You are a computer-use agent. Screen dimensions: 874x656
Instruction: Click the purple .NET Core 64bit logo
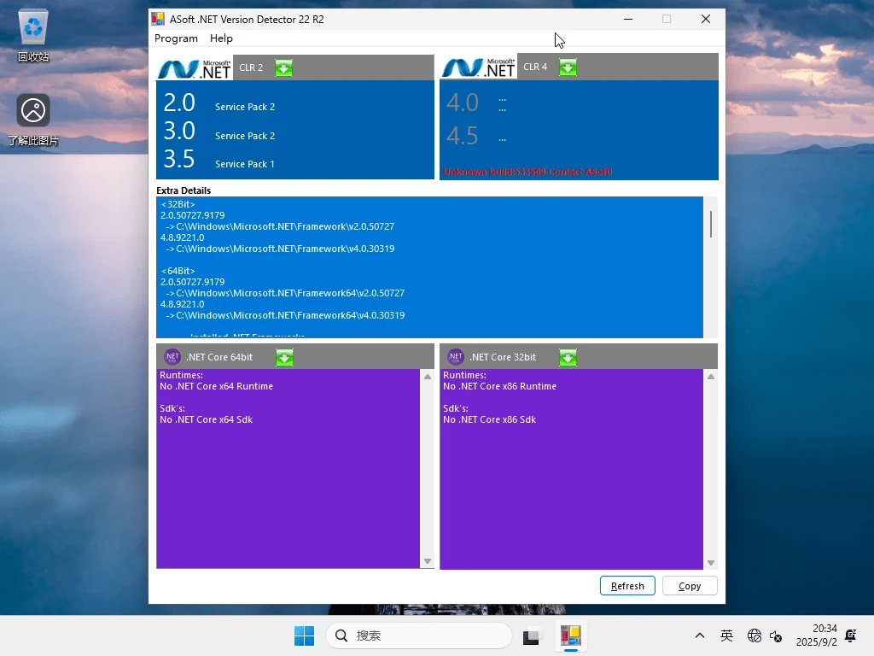[x=172, y=357]
